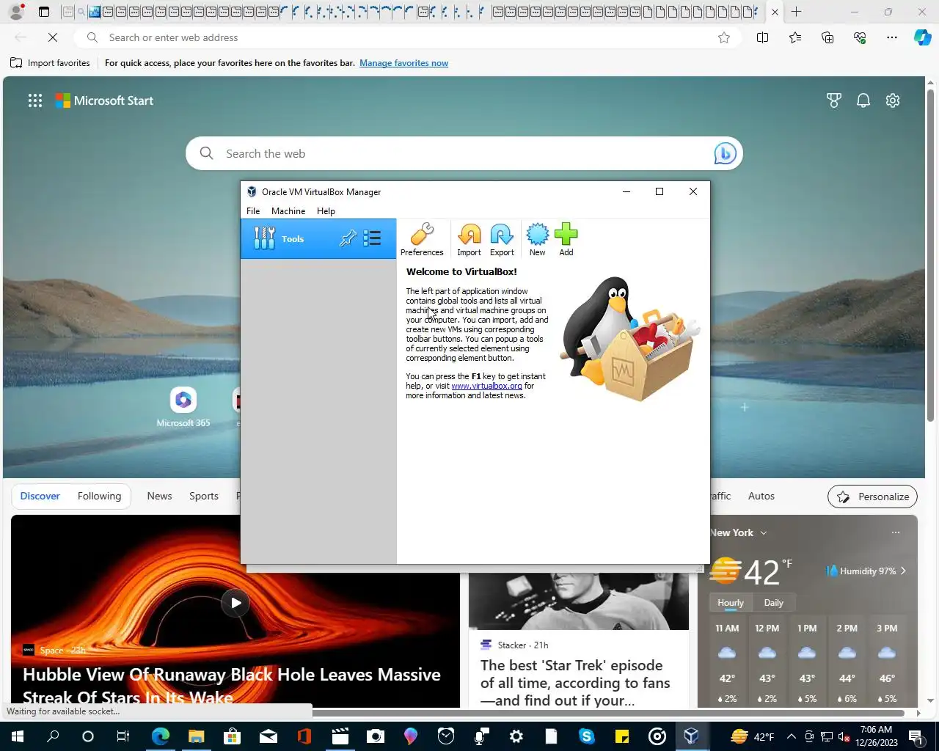Switch to the Discover feed tab
The image size is (939, 751).
tap(40, 497)
